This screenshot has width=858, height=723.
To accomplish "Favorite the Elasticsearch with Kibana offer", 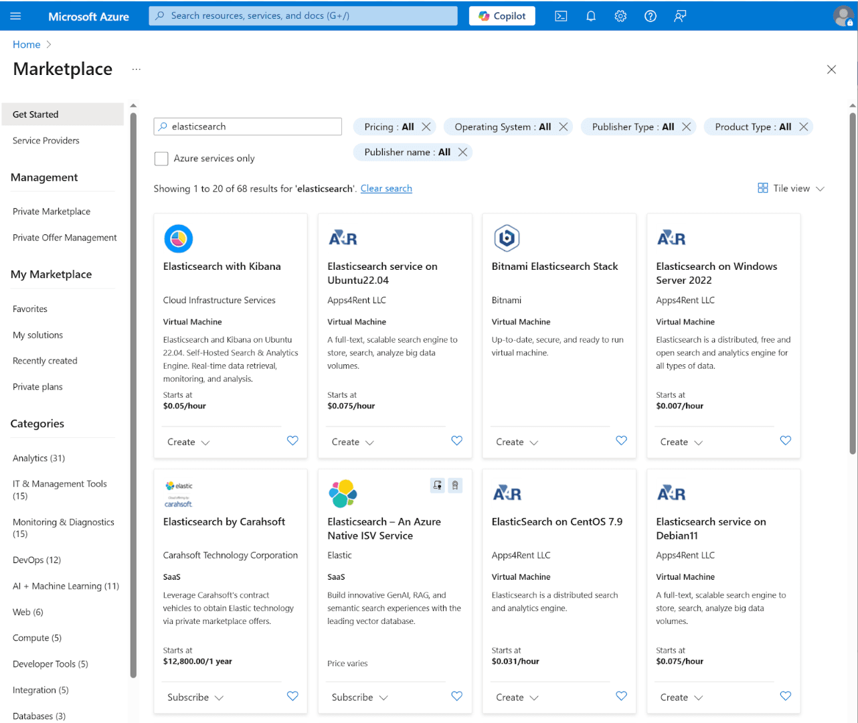I will pyautogui.click(x=292, y=440).
